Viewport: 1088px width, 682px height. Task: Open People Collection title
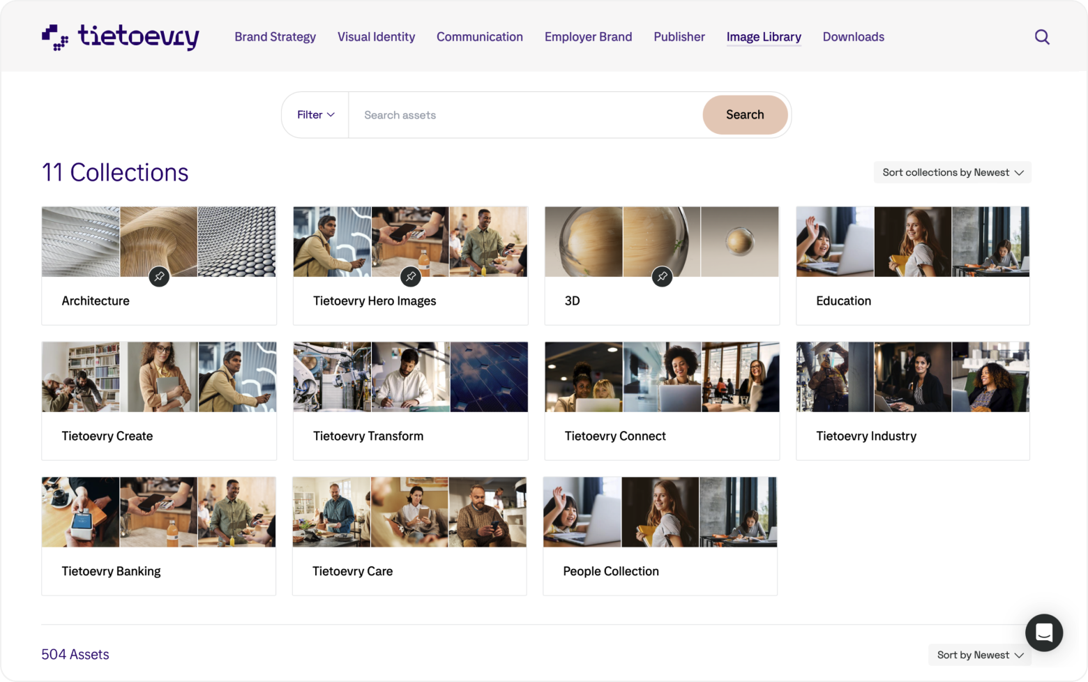[x=611, y=571]
